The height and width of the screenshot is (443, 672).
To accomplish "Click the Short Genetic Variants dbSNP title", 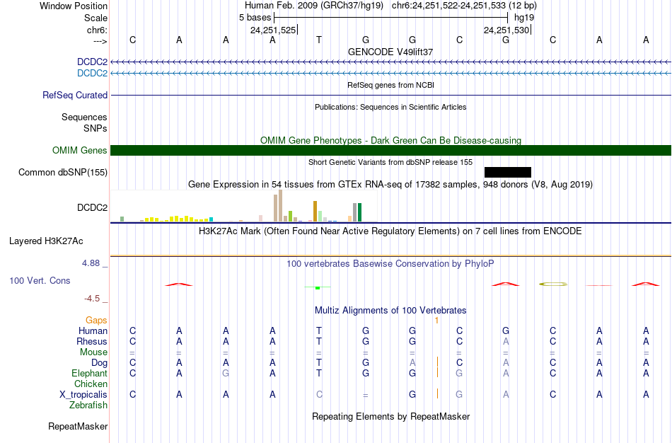I will point(390,162).
